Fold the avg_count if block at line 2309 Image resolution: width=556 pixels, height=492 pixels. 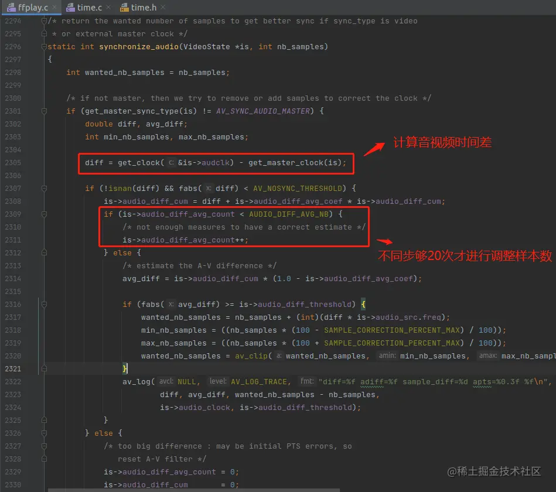44,214
